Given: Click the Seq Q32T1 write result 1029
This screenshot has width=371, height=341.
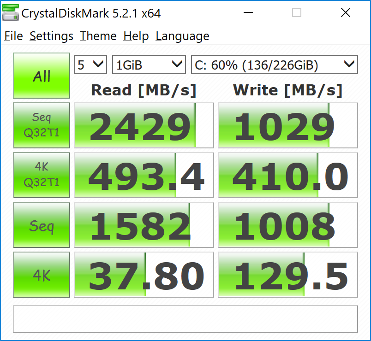Looking at the screenshot, I should click(288, 125).
